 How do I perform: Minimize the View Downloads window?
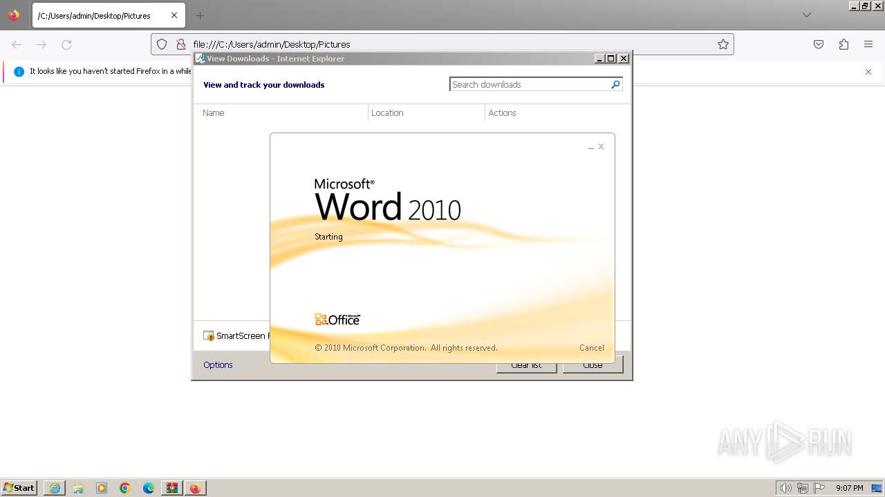tap(600, 59)
